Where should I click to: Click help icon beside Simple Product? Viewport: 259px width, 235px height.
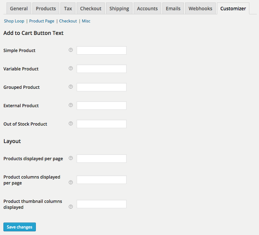pyautogui.click(x=71, y=50)
